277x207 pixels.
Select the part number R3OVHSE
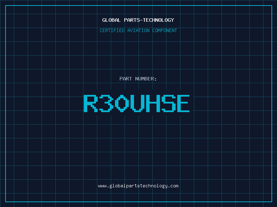click(136, 103)
